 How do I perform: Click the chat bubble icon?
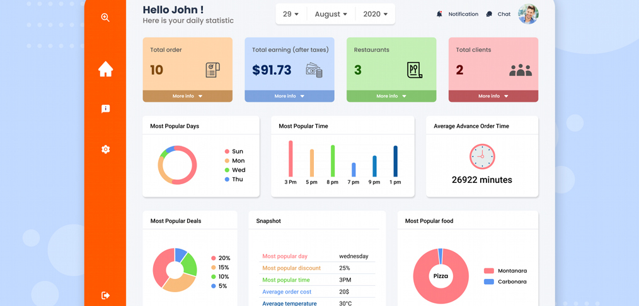(x=489, y=14)
